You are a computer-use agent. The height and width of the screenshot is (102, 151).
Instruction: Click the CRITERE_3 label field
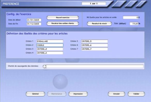click(50, 49)
